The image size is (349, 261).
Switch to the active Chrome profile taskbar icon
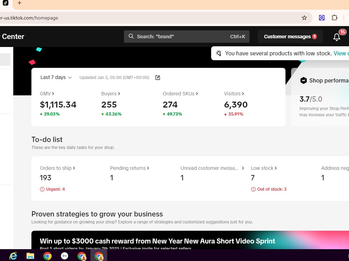(x=99, y=256)
